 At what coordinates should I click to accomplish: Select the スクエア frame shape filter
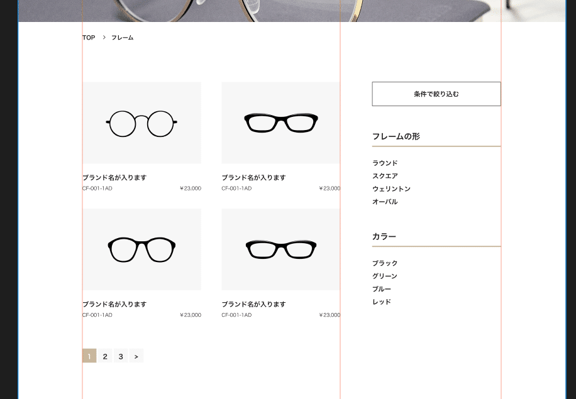coord(385,176)
